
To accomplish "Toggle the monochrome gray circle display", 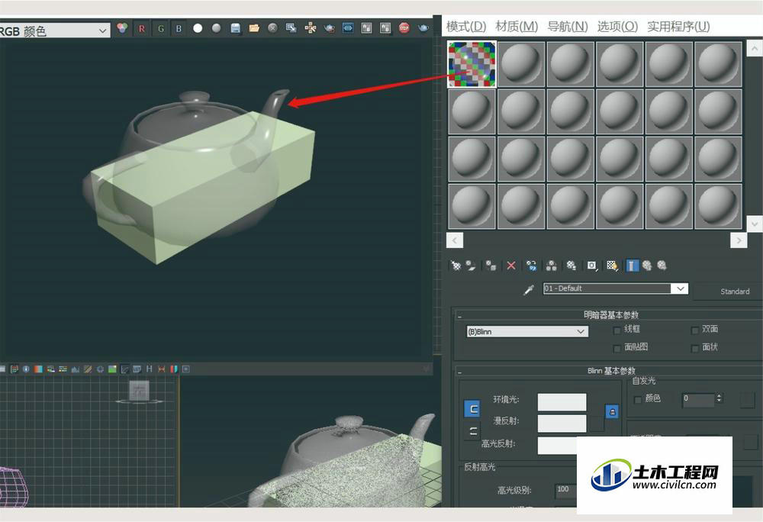I will coord(216,28).
